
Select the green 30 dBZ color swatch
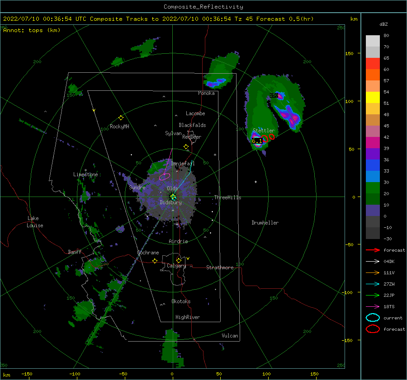click(373, 188)
